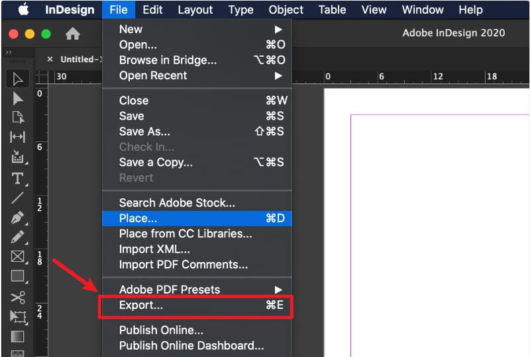Screen dimensions: 530x357
Task: Select the Page tool
Action: click(18, 118)
